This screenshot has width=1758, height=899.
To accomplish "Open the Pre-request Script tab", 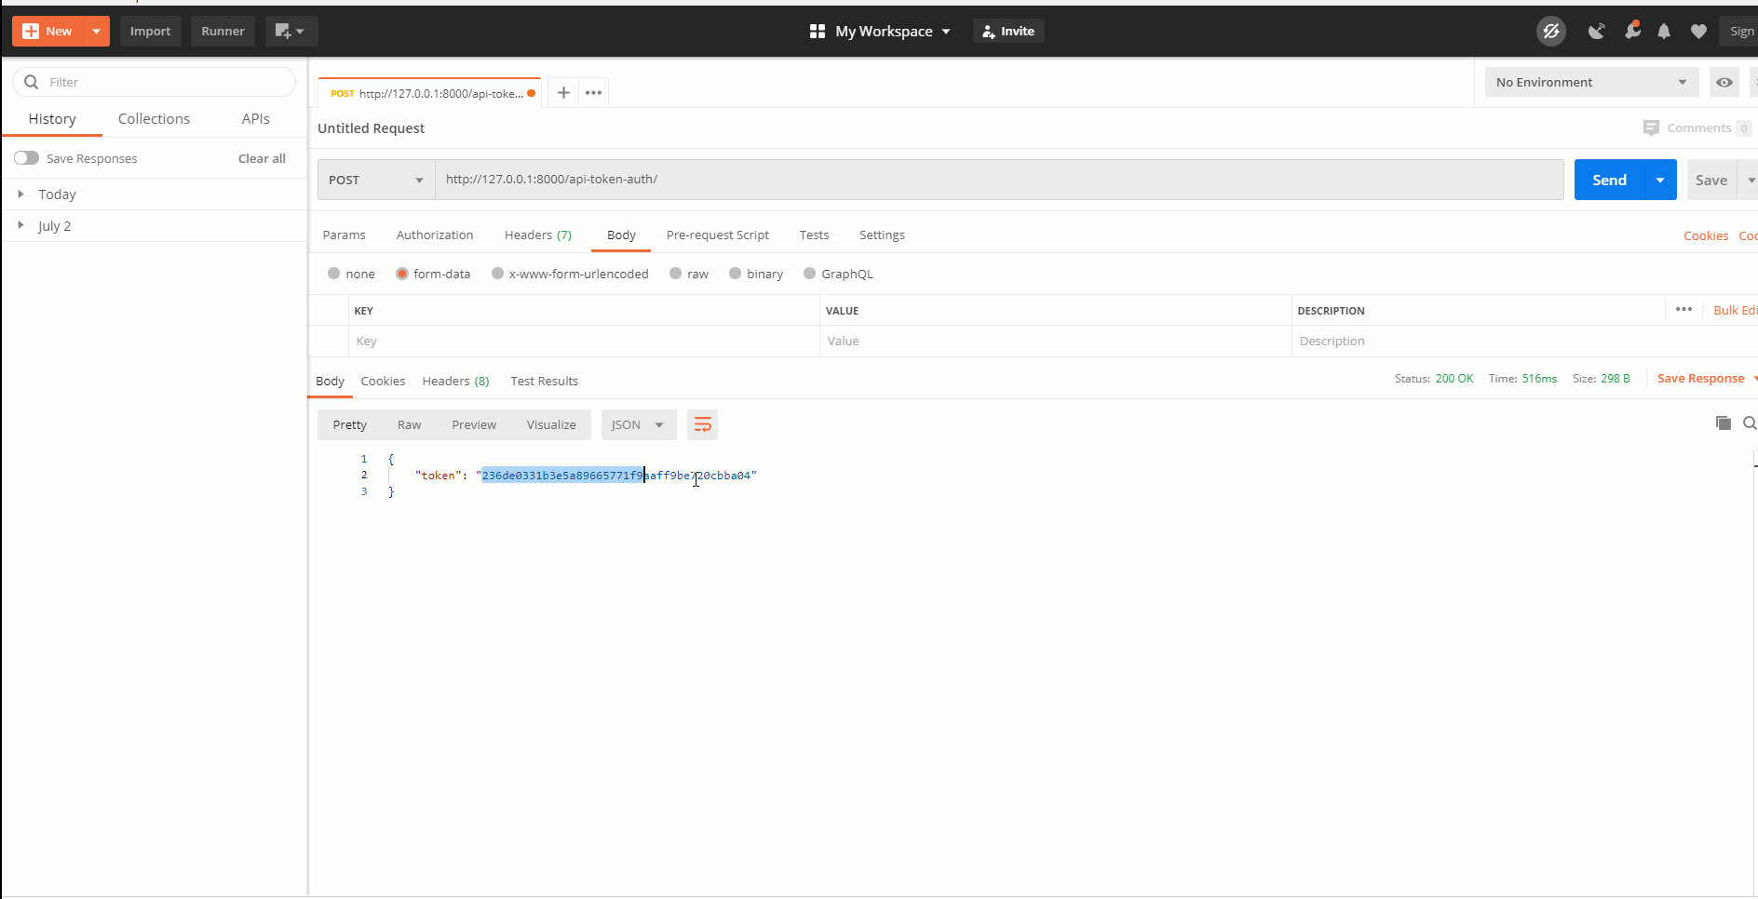I will pyautogui.click(x=717, y=235).
